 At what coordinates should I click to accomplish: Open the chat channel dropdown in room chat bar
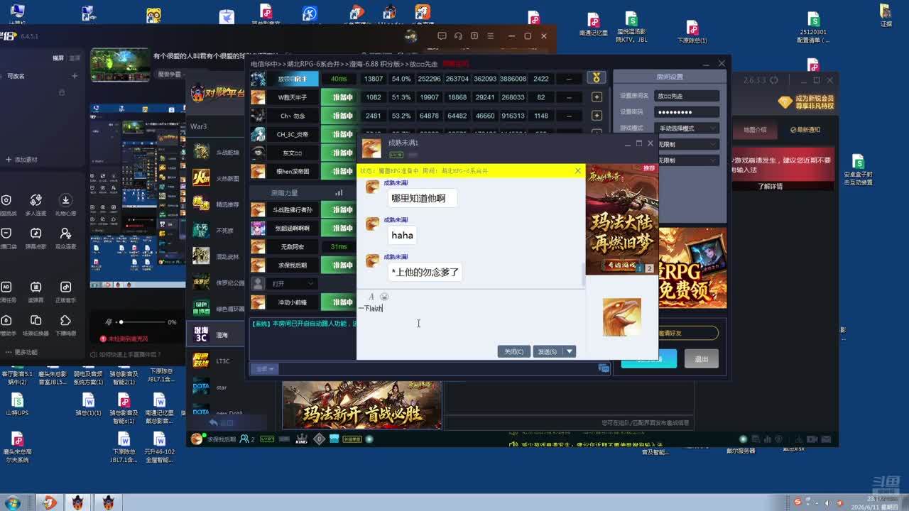(265, 369)
